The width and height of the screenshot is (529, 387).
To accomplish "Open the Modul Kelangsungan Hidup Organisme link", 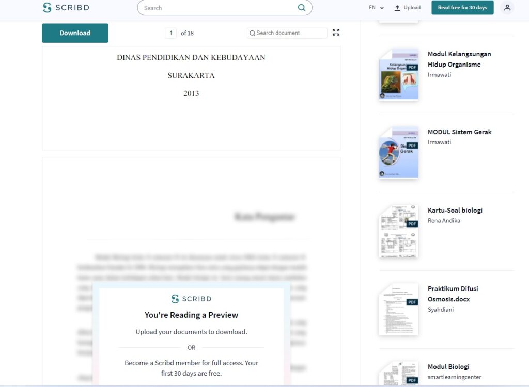I will pyautogui.click(x=459, y=60).
